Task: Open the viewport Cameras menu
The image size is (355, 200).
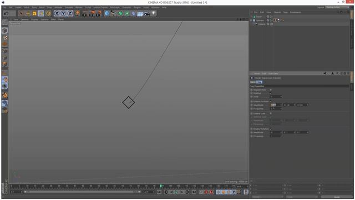Action: [x=24, y=19]
